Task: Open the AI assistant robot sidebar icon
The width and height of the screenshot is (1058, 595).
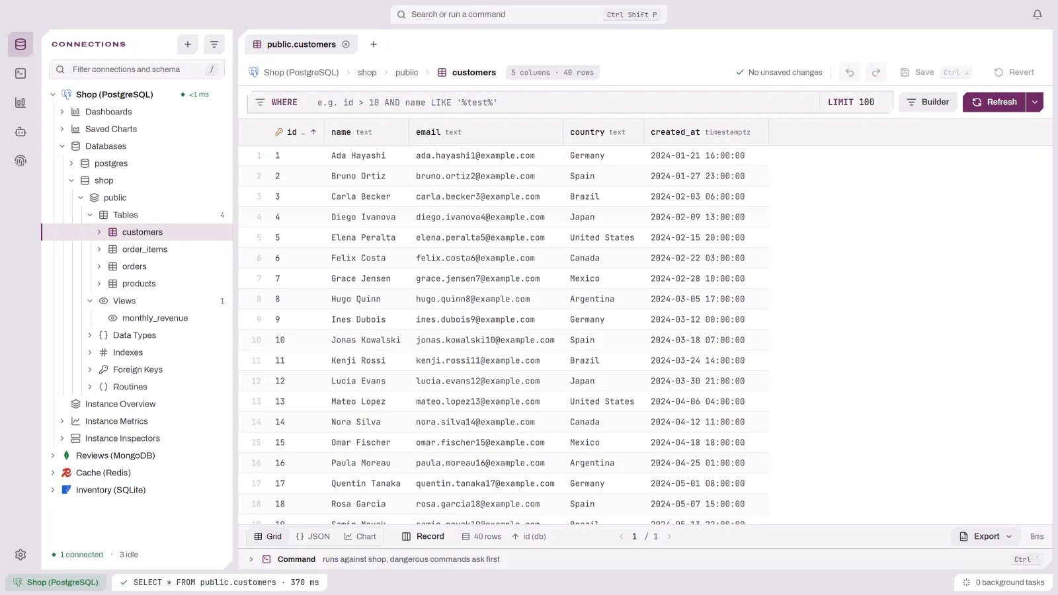Action: (20, 132)
